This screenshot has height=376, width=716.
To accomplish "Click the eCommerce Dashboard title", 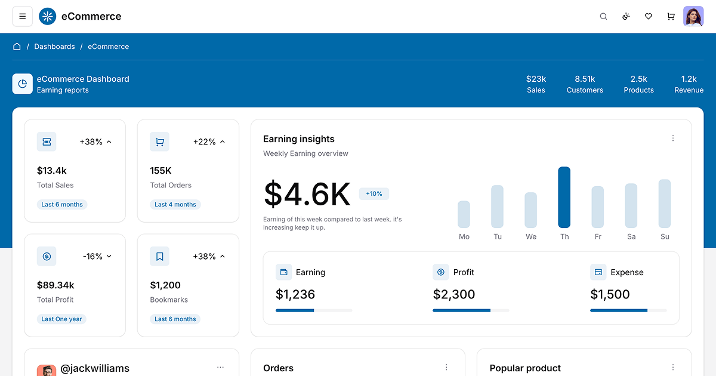I will 83,79.
